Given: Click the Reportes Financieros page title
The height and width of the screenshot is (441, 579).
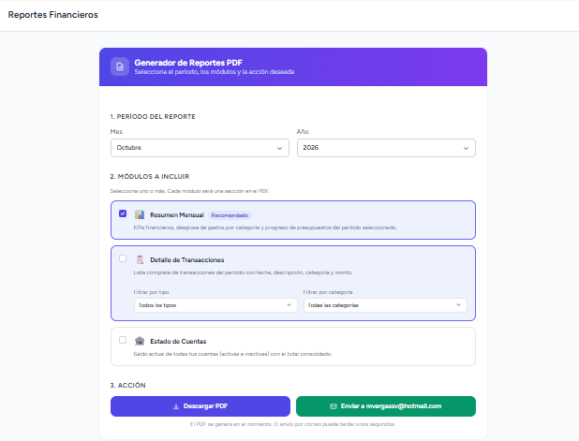Looking at the screenshot, I should click(x=52, y=15).
